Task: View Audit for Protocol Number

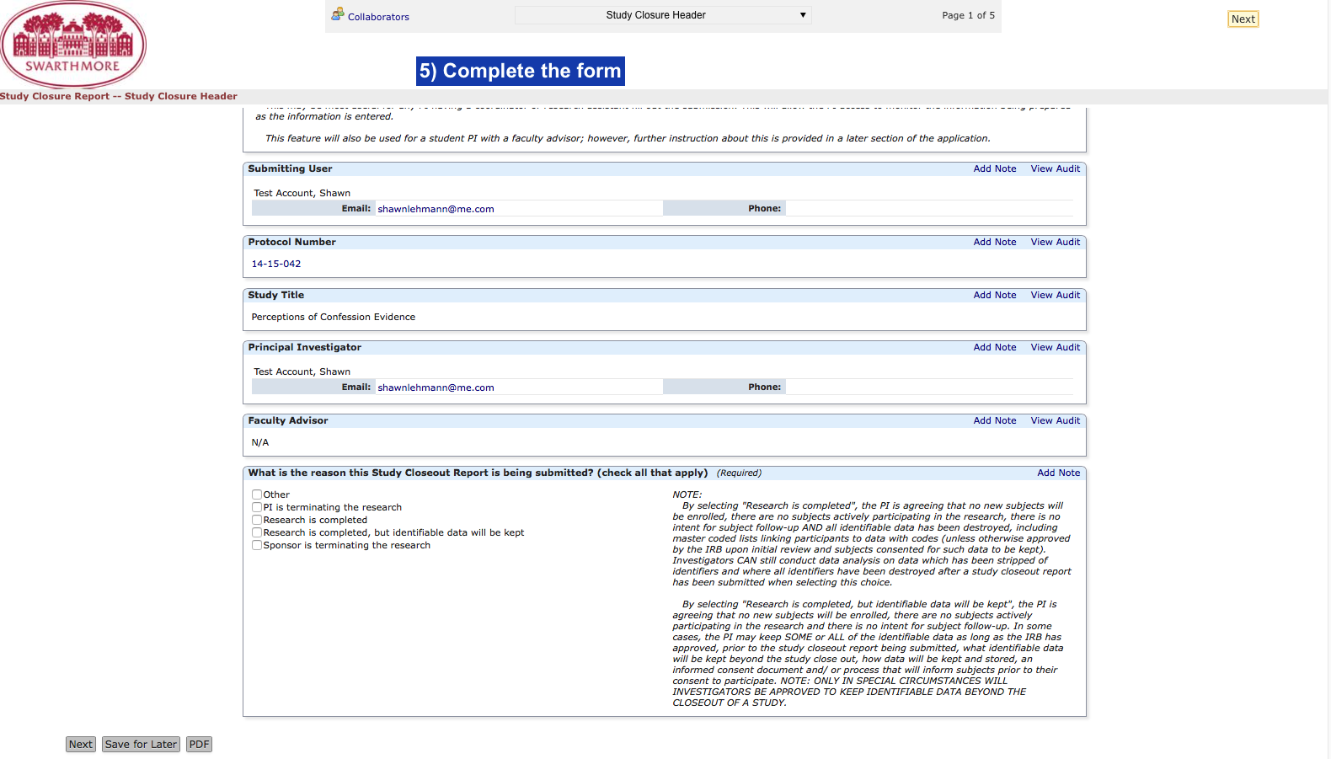Action: tap(1055, 243)
